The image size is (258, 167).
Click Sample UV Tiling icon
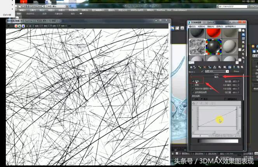243,42
